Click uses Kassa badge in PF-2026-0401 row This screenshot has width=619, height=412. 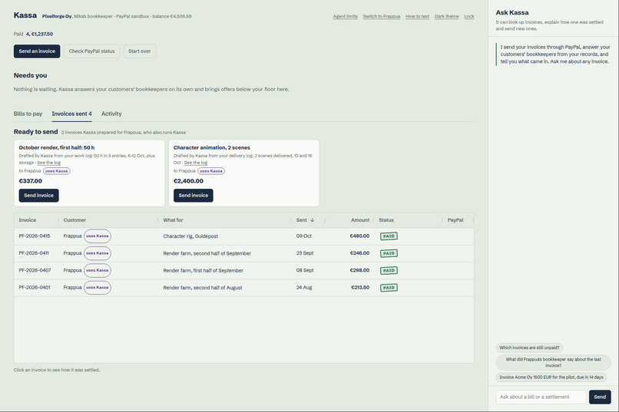[x=98, y=288]
